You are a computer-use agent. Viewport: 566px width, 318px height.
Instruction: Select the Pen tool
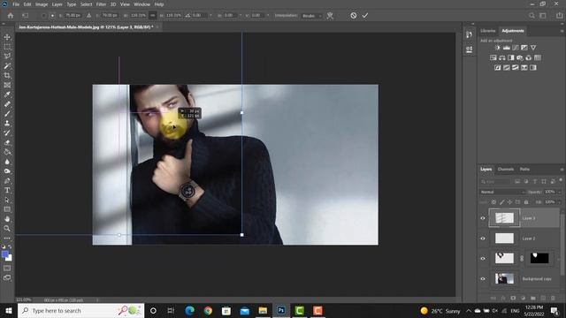point(7,180)
